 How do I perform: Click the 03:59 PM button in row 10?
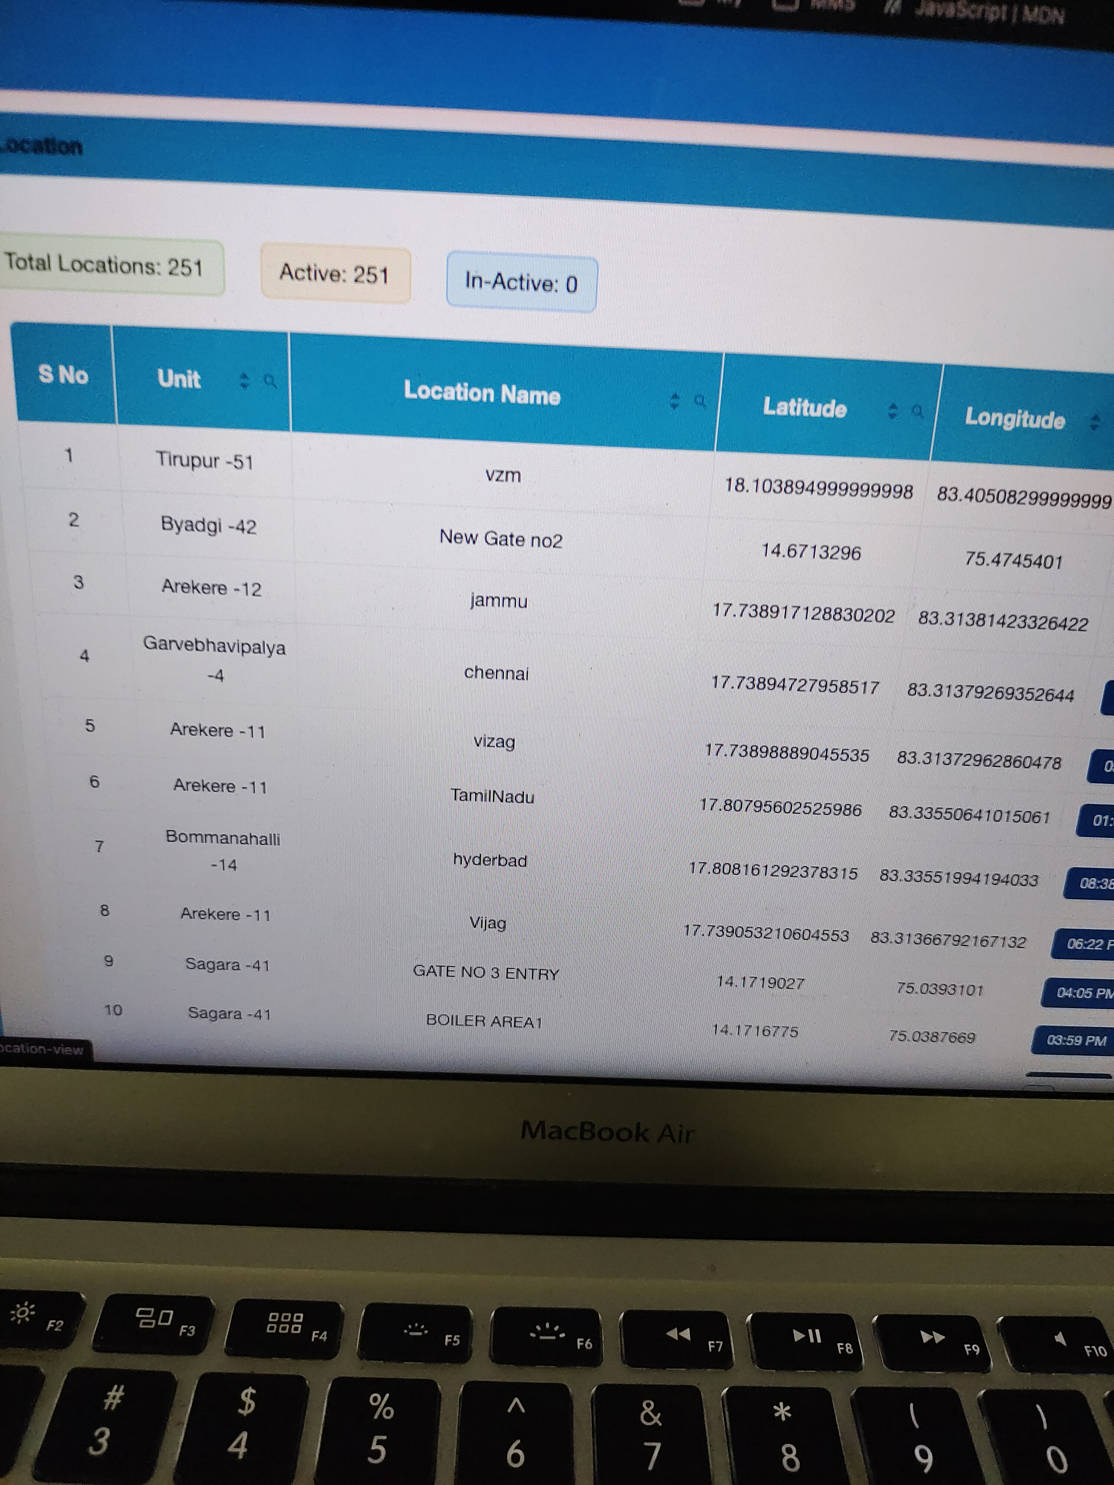[1075, 1041]
